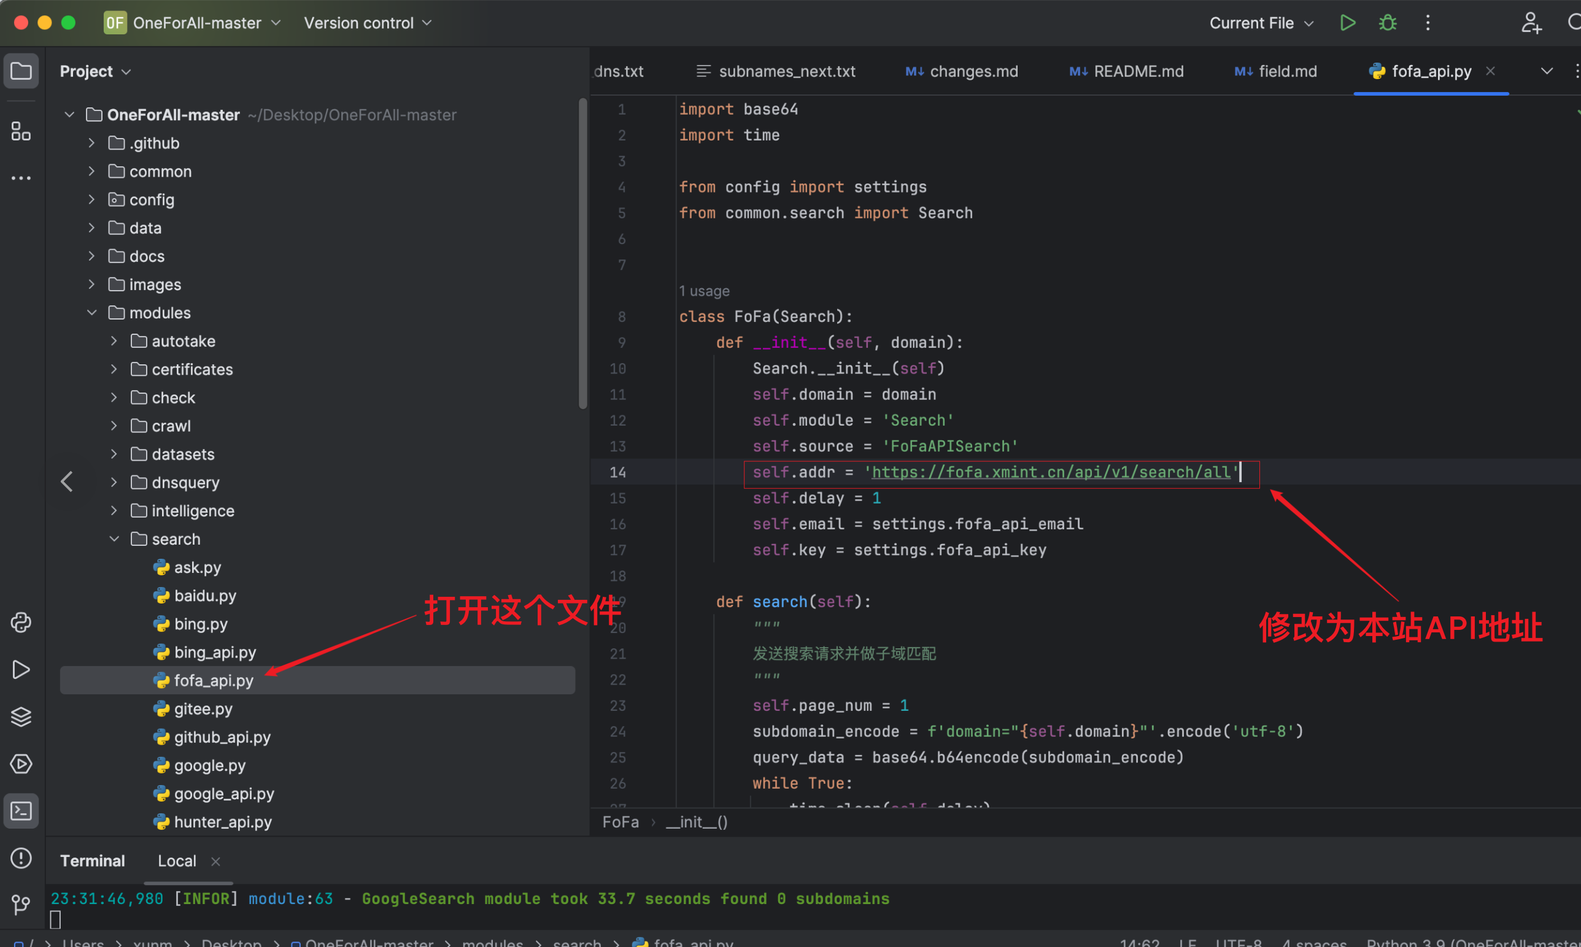
Task: Open the Python Packages layers icon
Action: (21, 716)
